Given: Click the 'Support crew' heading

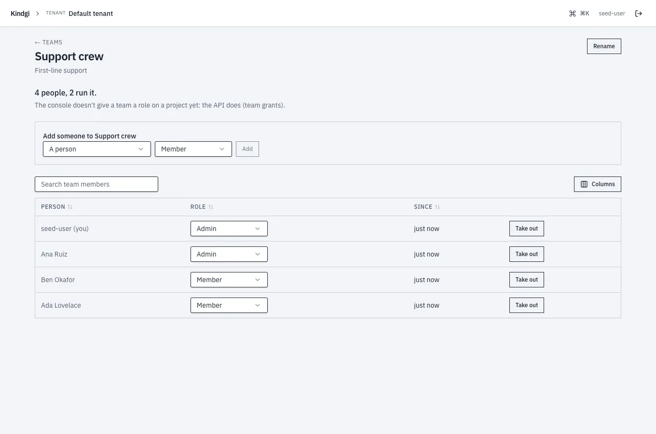Looking at the screenshot, I should [69, 56].
